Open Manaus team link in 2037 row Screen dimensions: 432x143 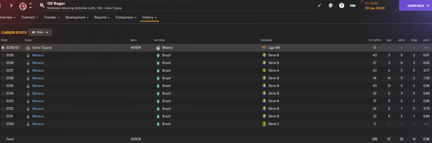click(x=38, y=70)
